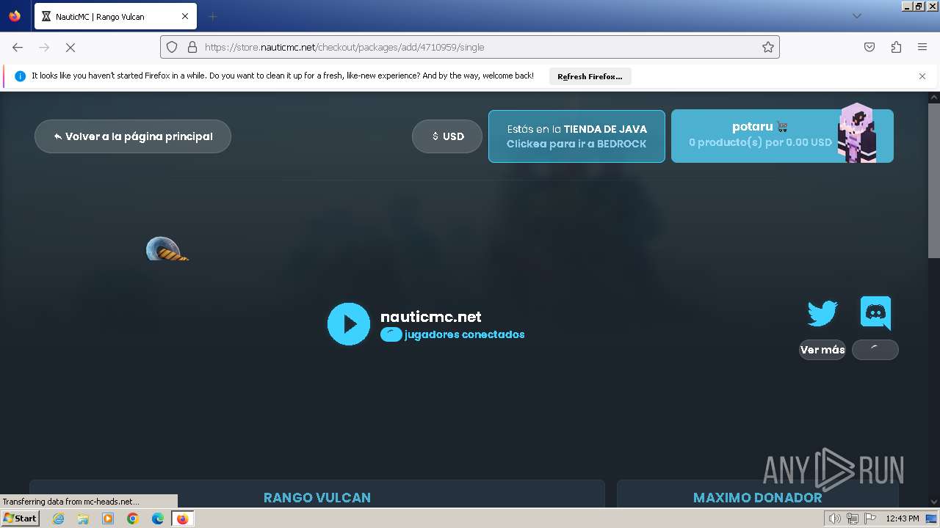940x528 pixels.
Task: Click the network tray icon
Action: click(852, 518)
